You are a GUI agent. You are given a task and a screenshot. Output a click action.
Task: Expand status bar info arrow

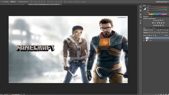click(24, 94)
